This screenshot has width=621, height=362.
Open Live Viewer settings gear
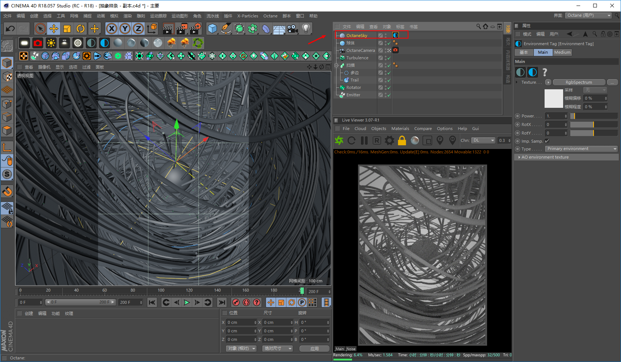389,140
